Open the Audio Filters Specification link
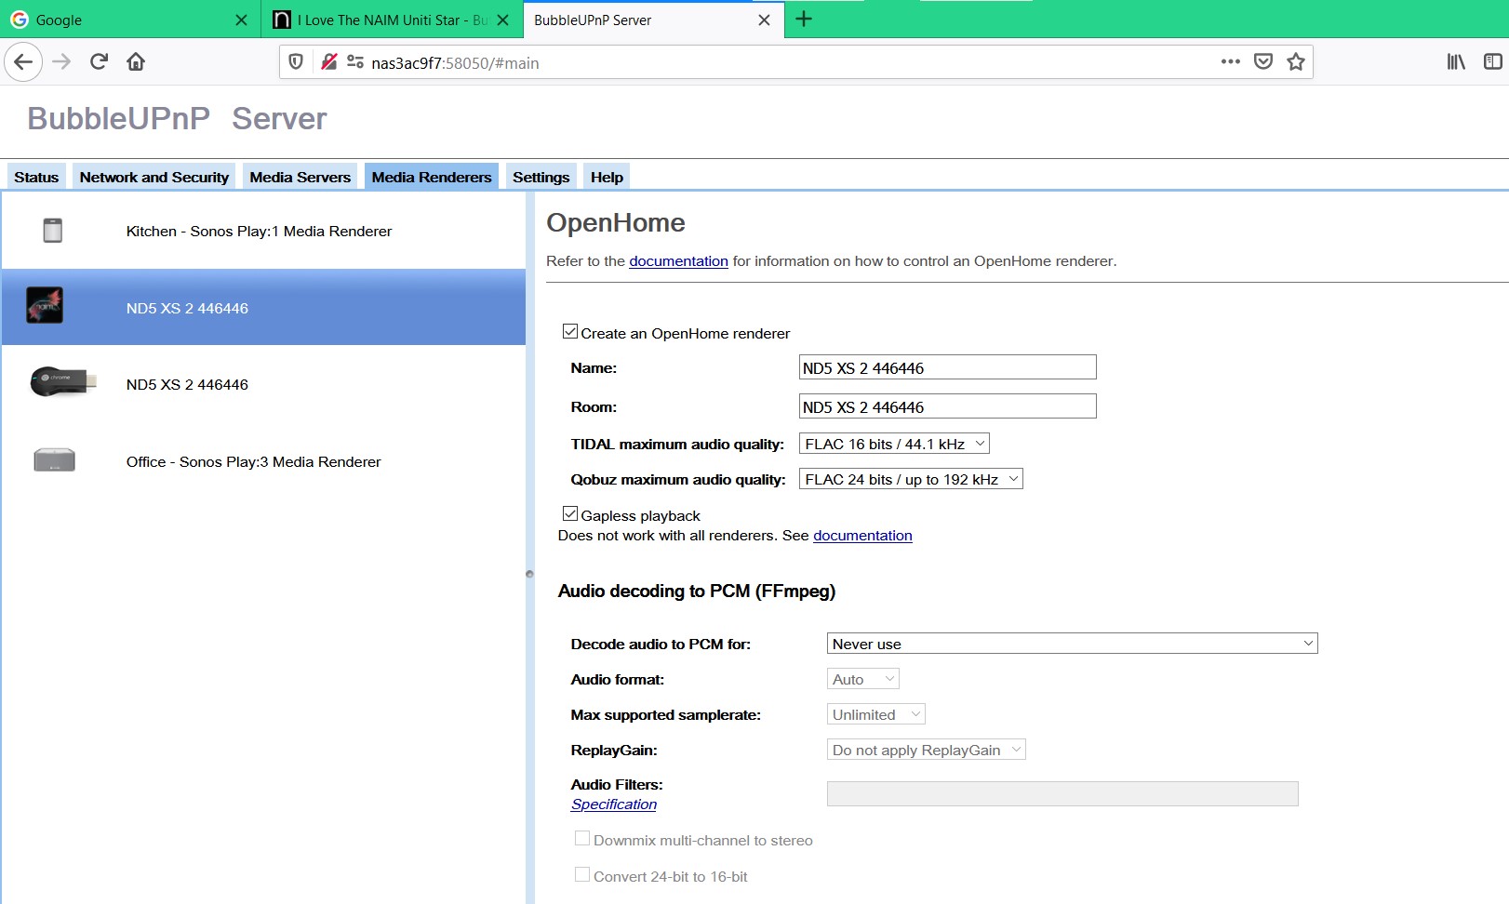The width and height of the screenshot is (1509, 904). point(613,804)
